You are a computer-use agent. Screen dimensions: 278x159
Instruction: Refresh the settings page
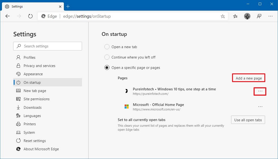pos(30,16)
